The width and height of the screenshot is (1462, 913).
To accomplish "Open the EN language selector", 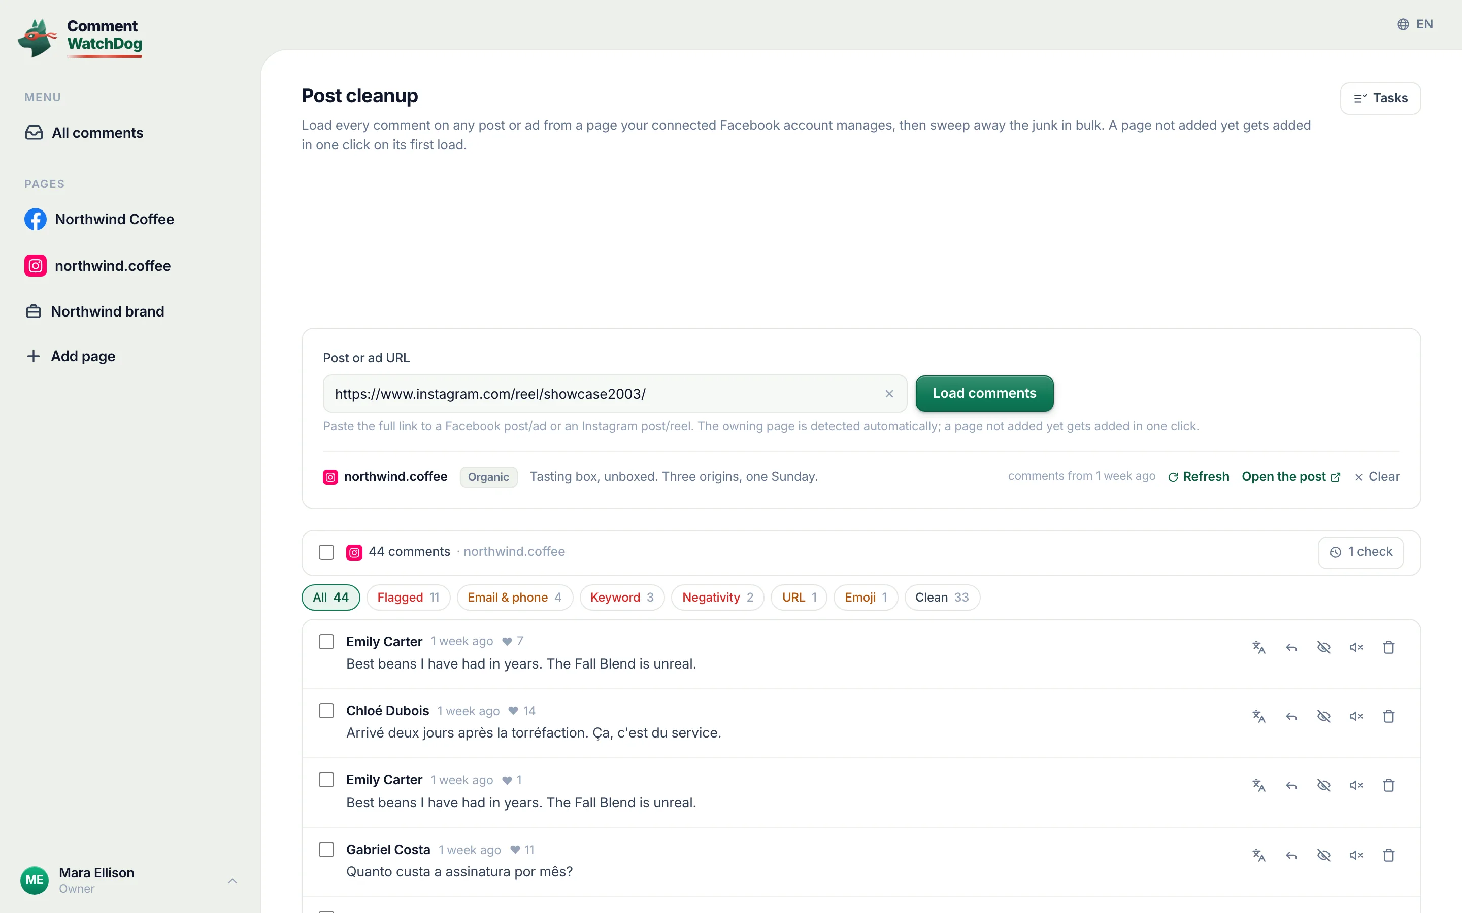I will point(1415,24).
